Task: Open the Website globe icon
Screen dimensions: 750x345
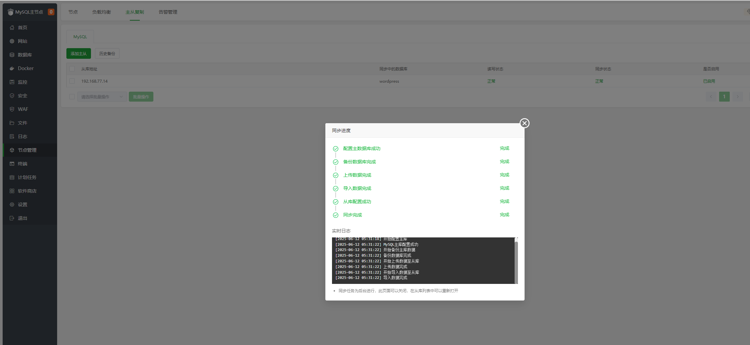Action: coord(12,41)
